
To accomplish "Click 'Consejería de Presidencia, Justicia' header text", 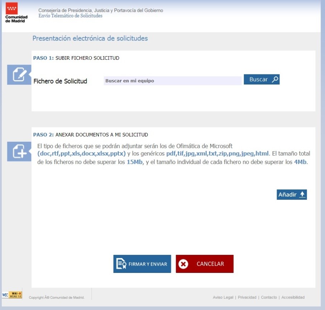I will point(101,10).
